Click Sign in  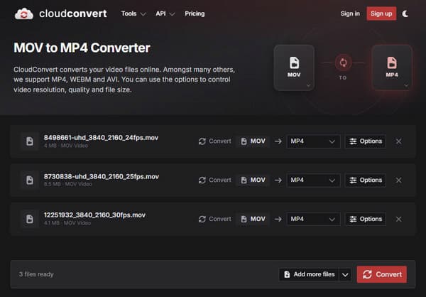(350, 13)
